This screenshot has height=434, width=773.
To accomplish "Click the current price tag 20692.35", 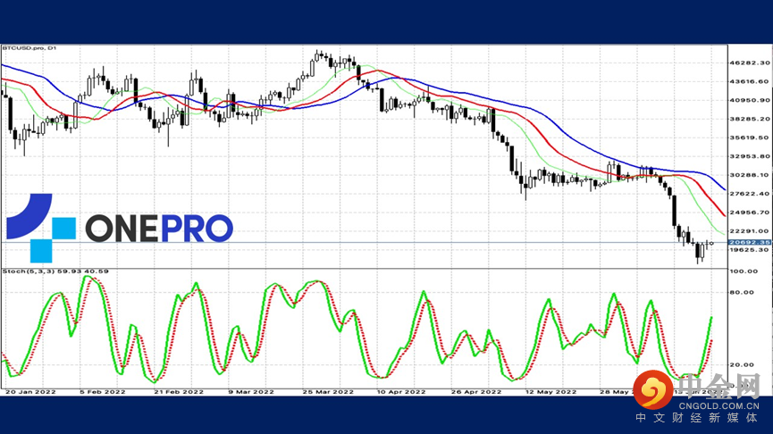I will tap(749, 242).
